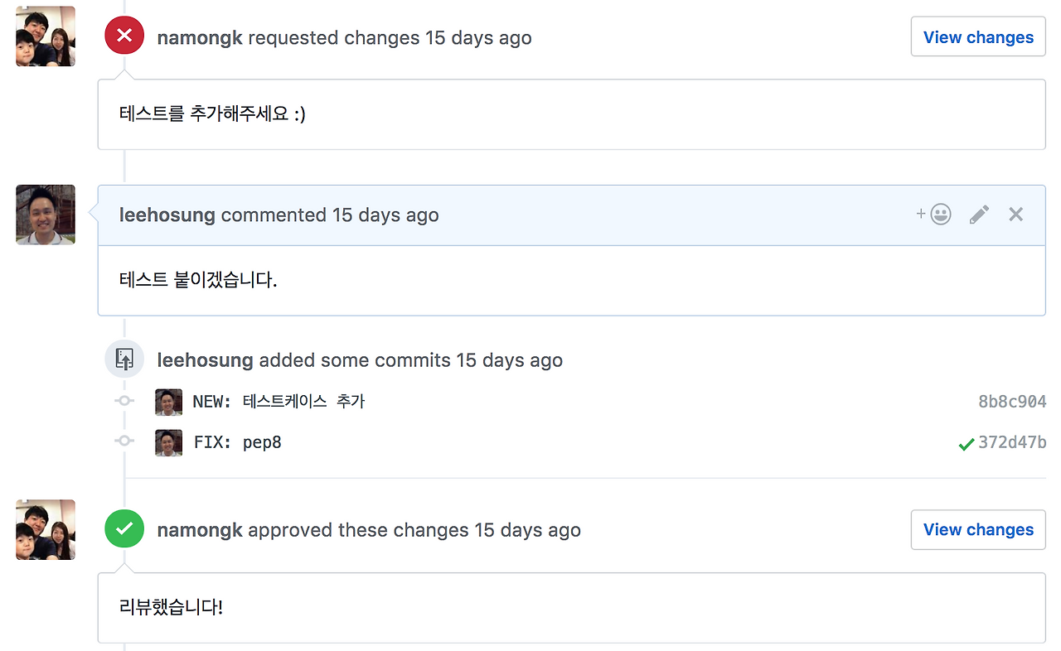The height and width of the screenshot is (651, 1061).
Task: Click the commits pushed timeline icon
Action: [124, 359]
